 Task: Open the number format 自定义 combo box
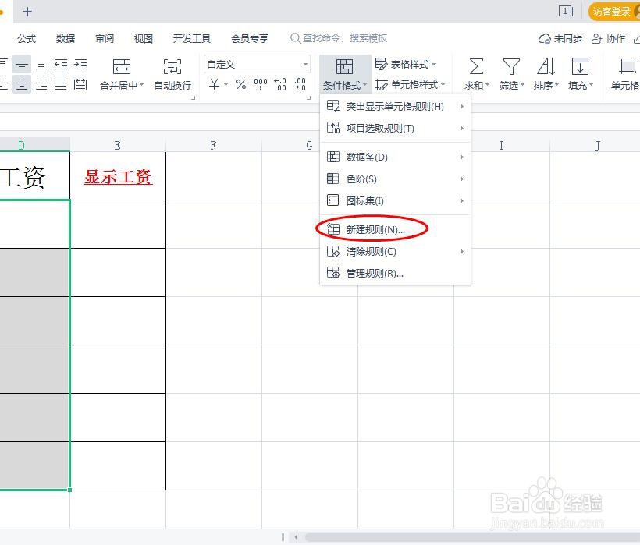[x=257, y=65]
